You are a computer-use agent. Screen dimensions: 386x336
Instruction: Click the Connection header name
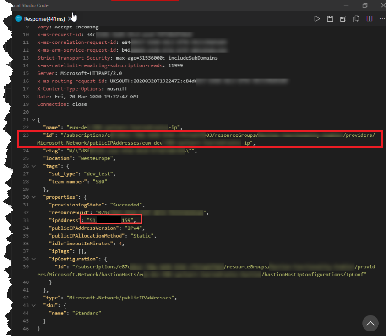pyautogui.click(x=52, y=104)
